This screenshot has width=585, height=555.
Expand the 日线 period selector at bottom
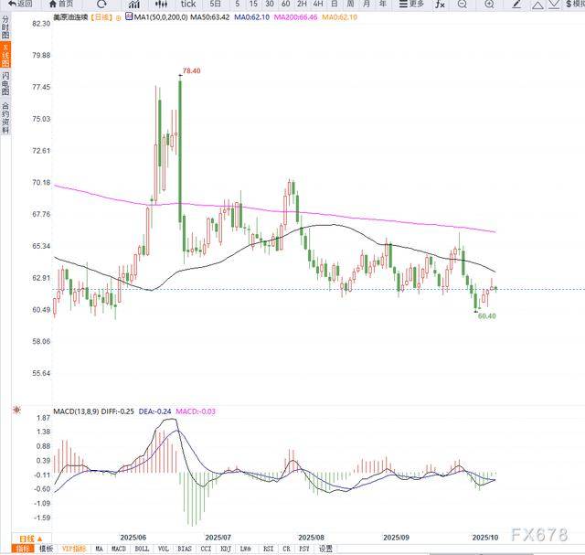click(26, 538)
